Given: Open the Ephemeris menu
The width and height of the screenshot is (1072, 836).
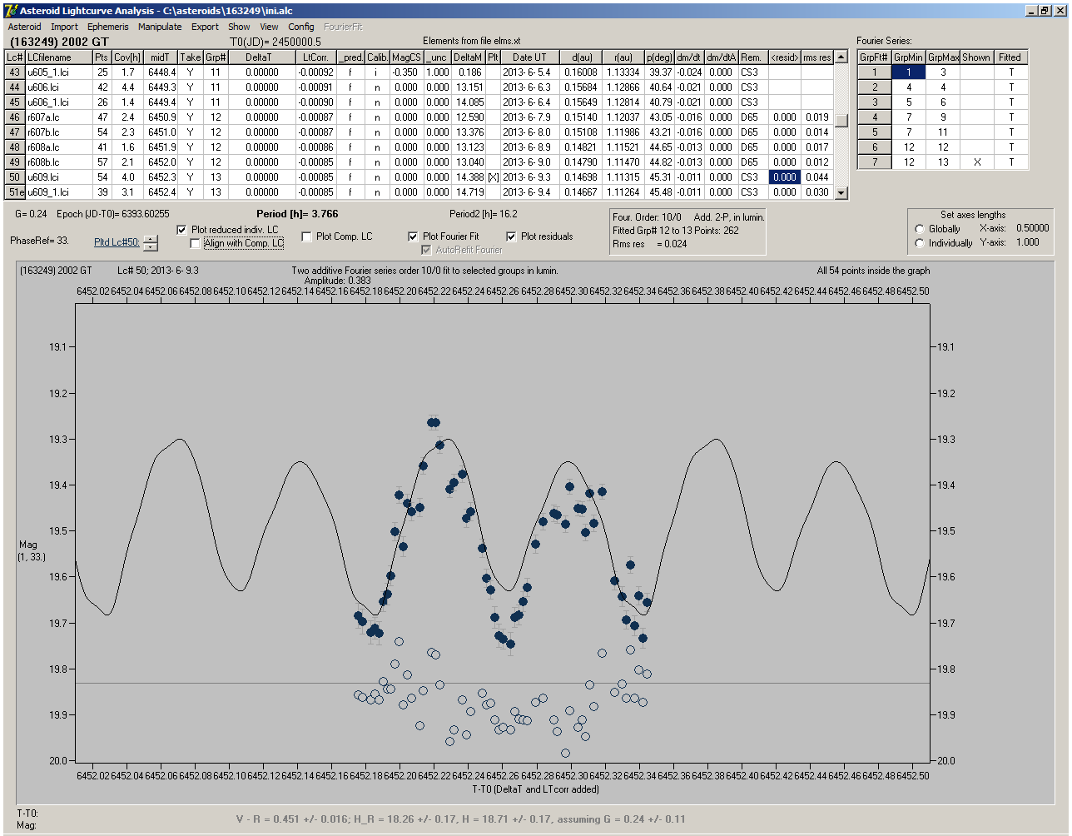Looking at the screenshot, I should [108, 27].
